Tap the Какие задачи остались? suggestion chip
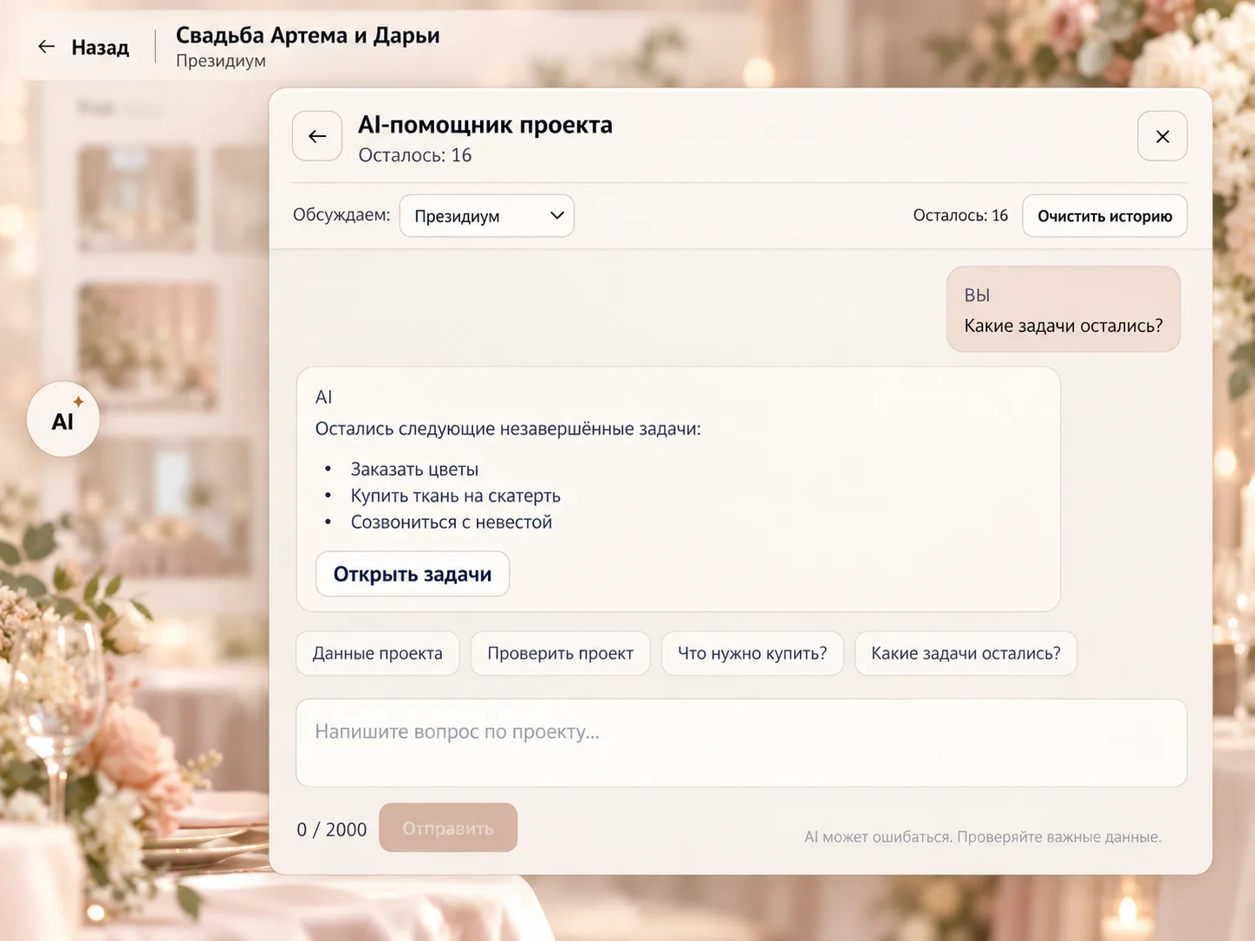The height and width of the screenshot is (941, 1255). point(966,653)
